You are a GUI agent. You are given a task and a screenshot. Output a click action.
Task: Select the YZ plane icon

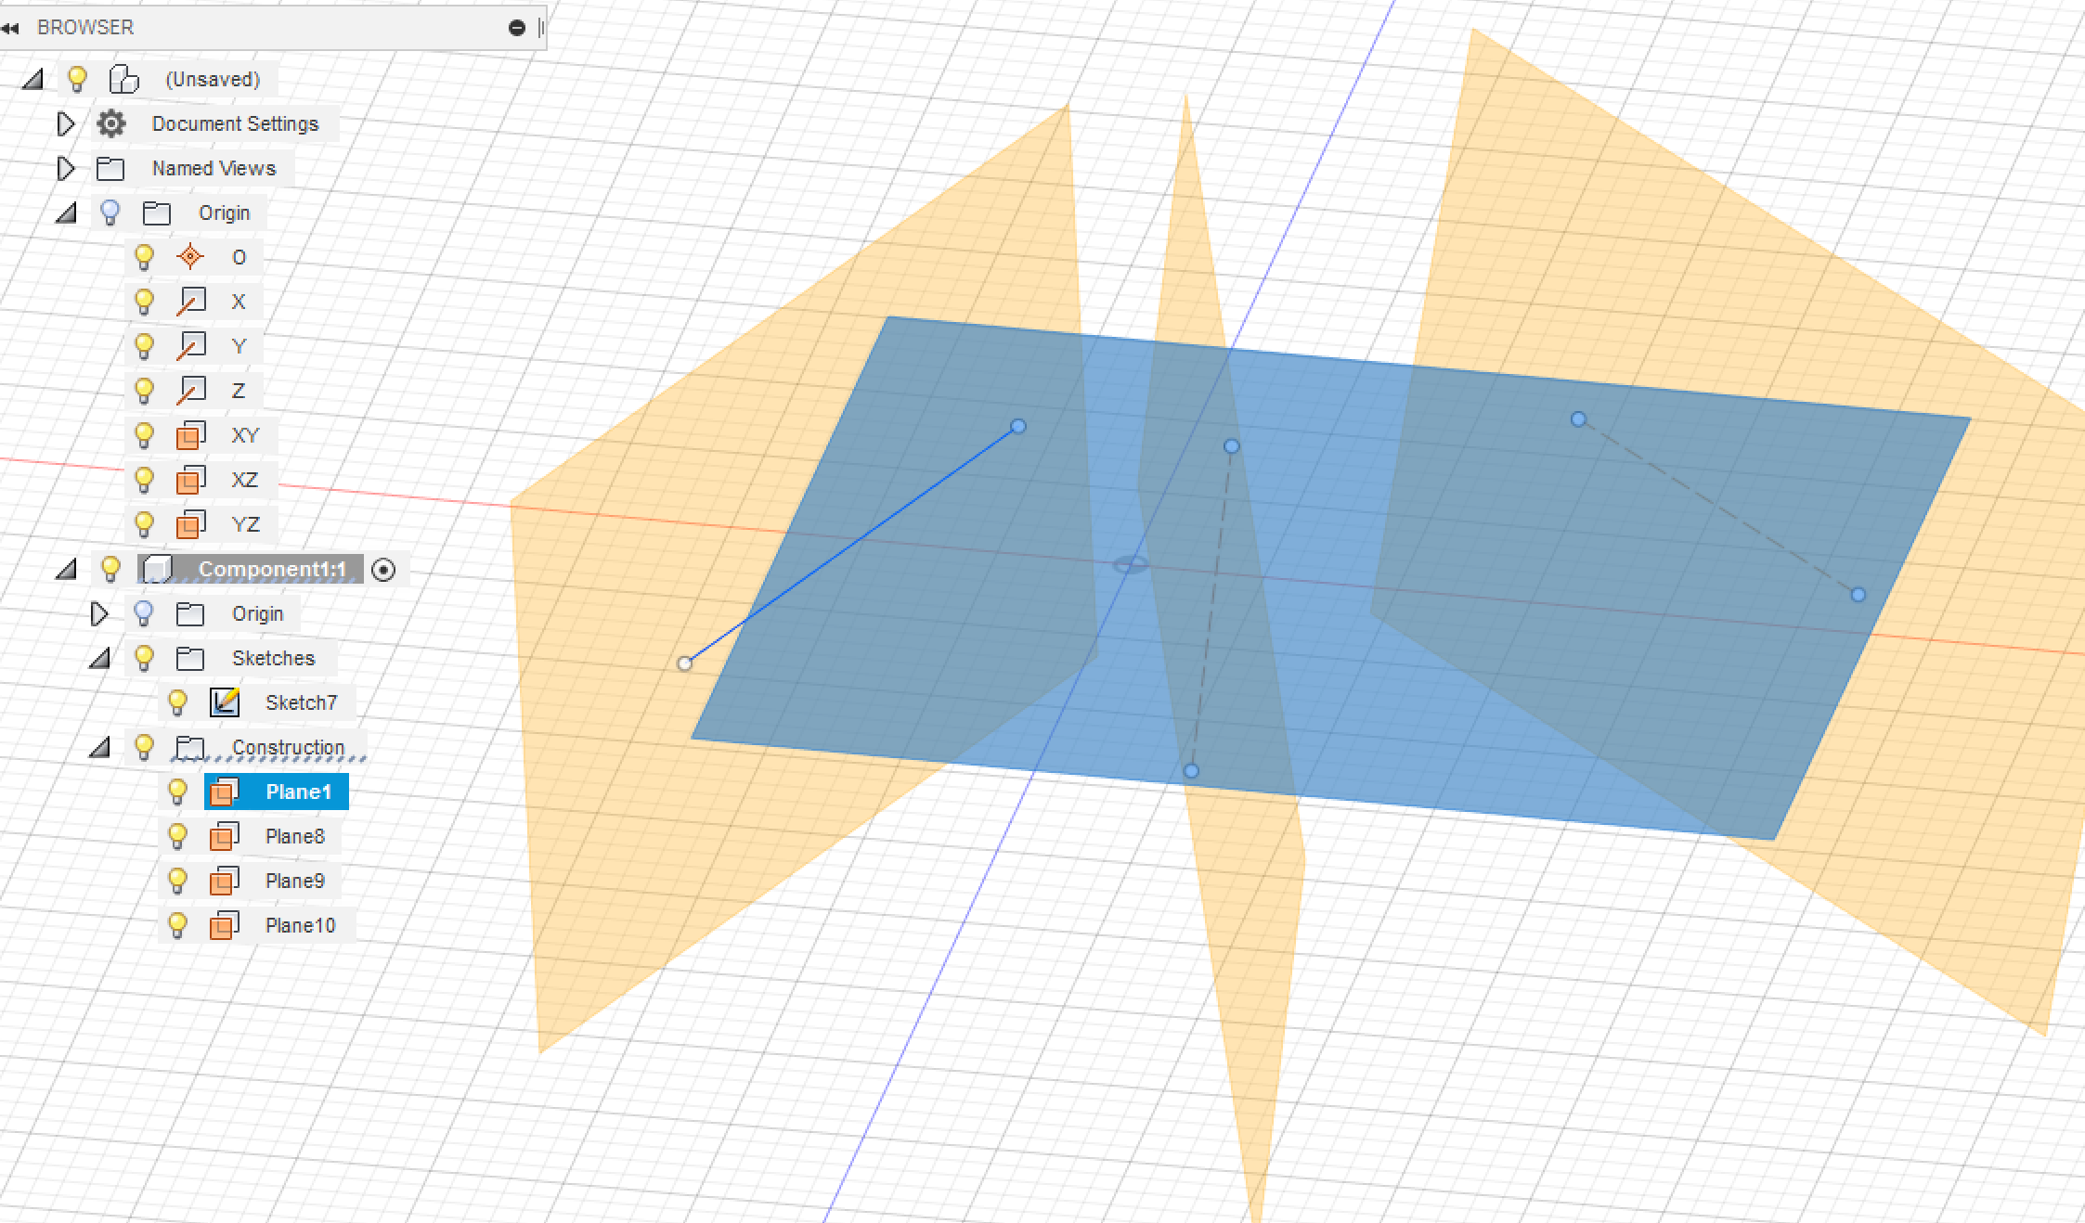tap(191, 524)
